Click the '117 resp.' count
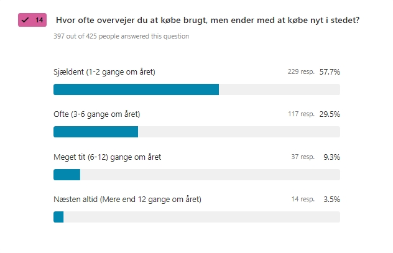This screenshot has width=393, height=253. [x=301, y=114]
